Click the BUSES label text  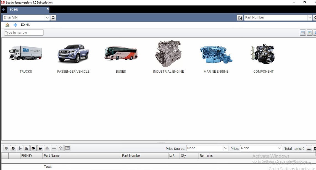tap(121, 72)
